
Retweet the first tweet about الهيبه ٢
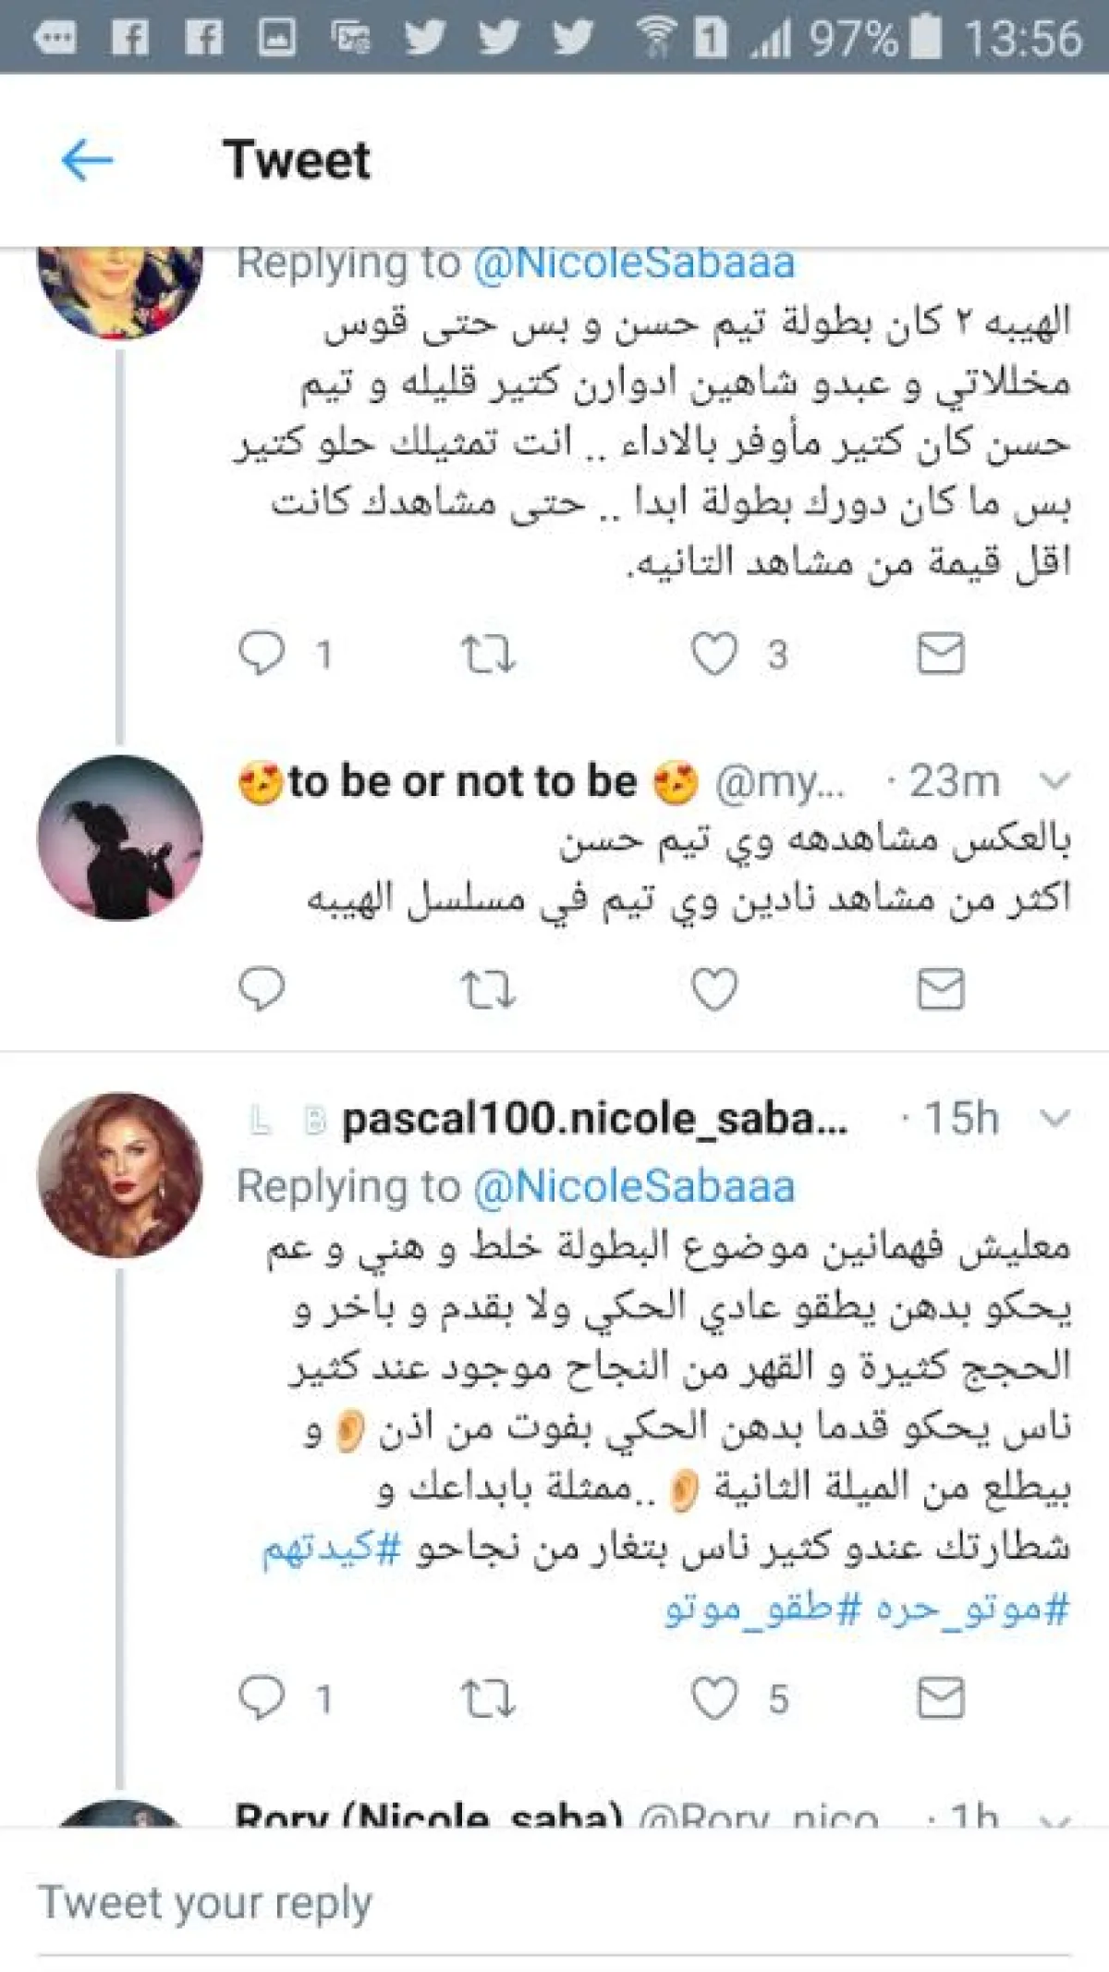[x=488, y=655]
